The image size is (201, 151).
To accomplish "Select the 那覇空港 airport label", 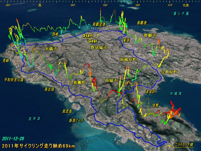I will pyautogui.click(x=99, y=25).
